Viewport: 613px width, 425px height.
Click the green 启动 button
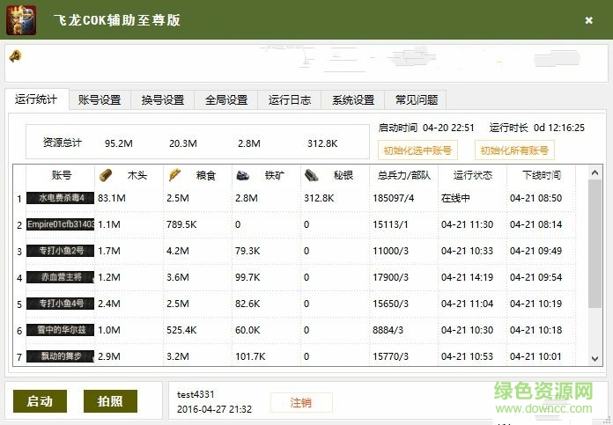coord(40,401)
